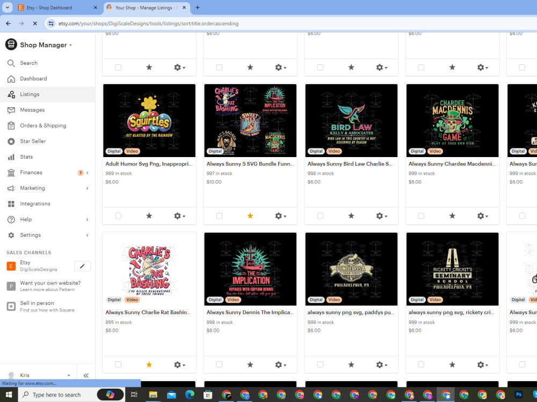Open Microsoft Edge from taskbar
Viewport: 537px width, 402px height.
(x=190, y=395)
